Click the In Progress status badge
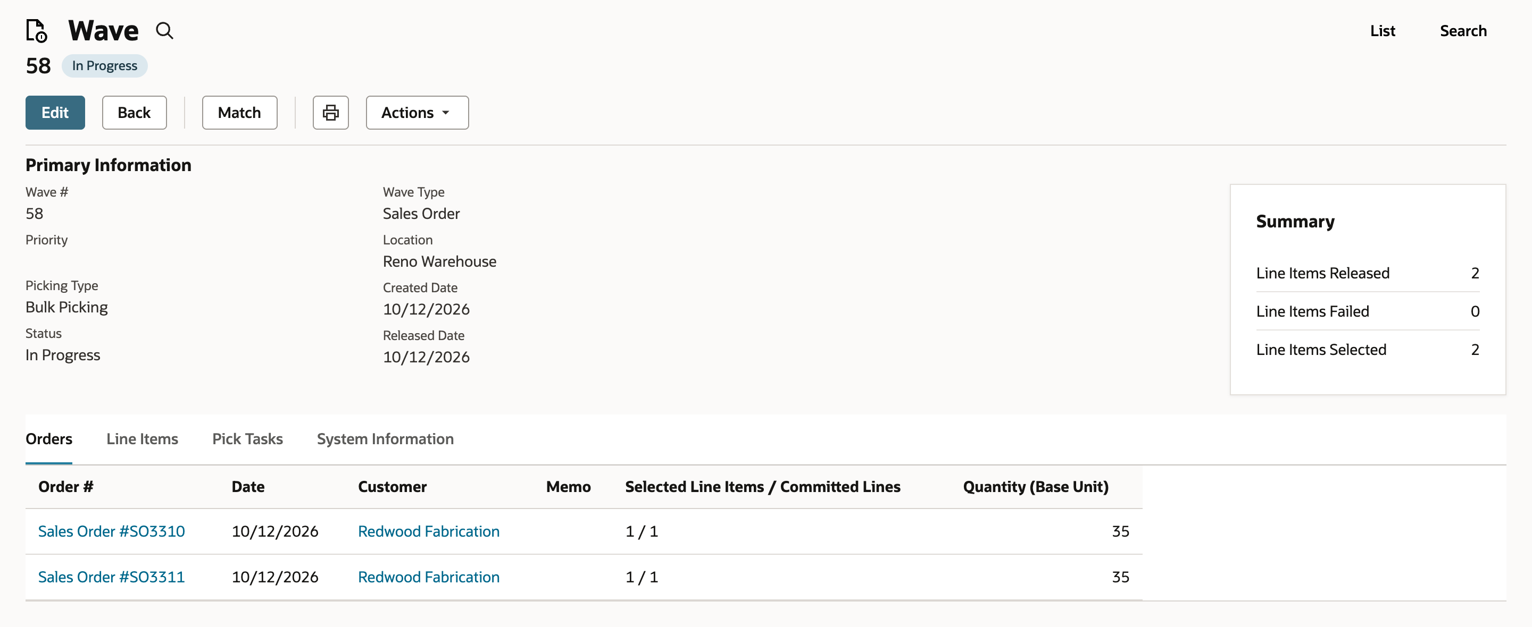Image resolution: width=1532 pixels, height=627 pixels. (105, 65)
